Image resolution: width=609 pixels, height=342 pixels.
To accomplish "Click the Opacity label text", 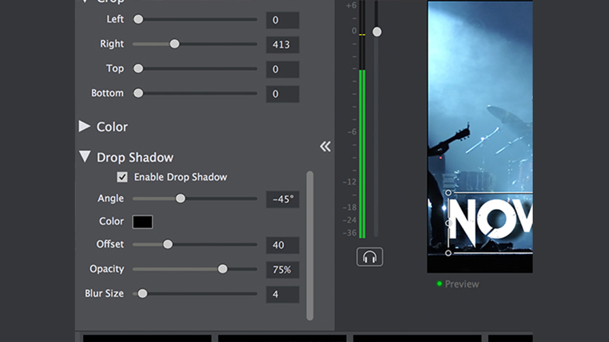I will pyautogui.click(x=107, y=269).
